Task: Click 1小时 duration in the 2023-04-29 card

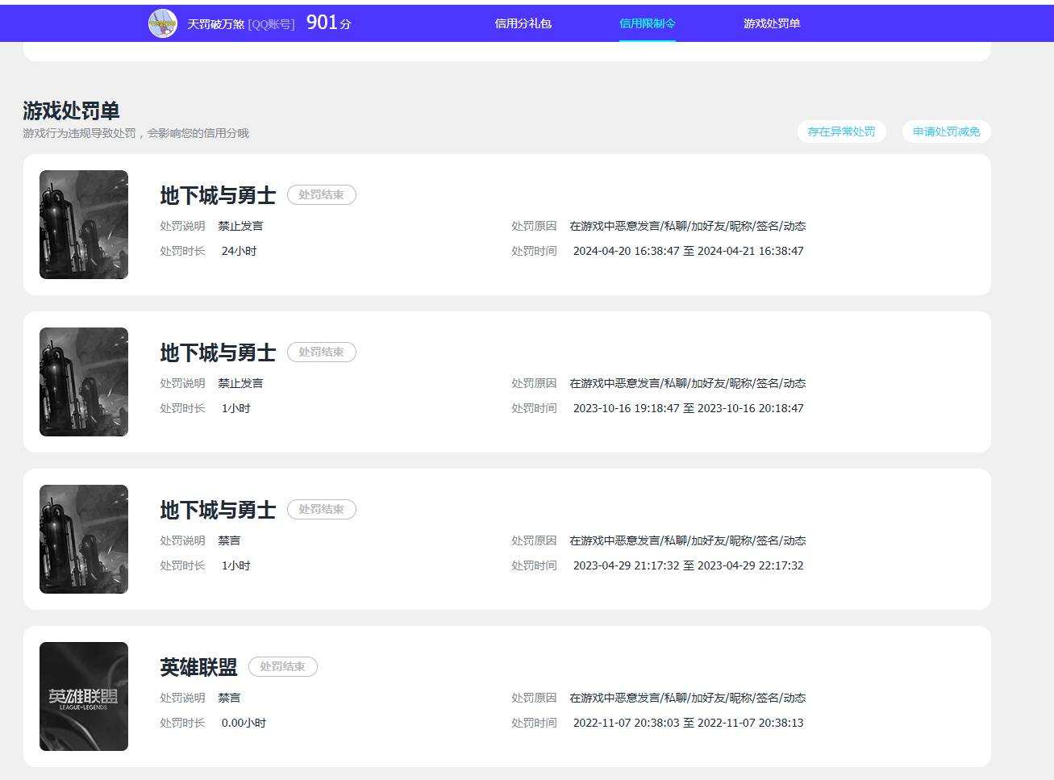Action: 235,565
